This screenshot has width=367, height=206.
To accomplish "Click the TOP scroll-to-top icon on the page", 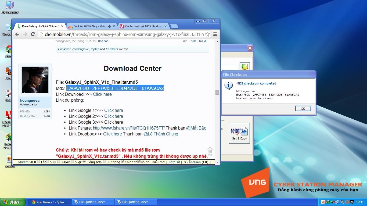I will [x=210, y=152].
